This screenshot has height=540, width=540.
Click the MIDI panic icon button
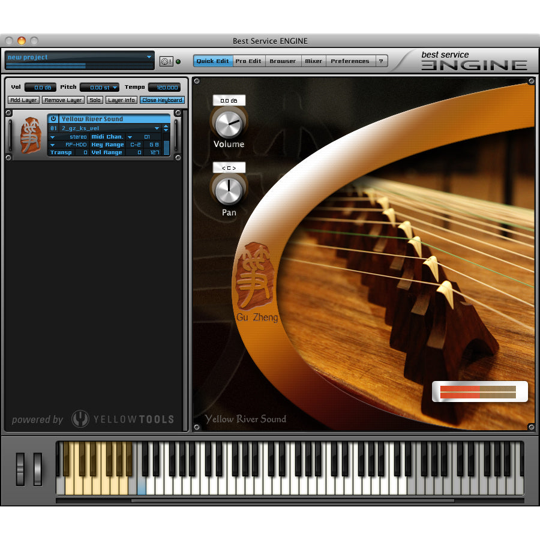(166, 61)
